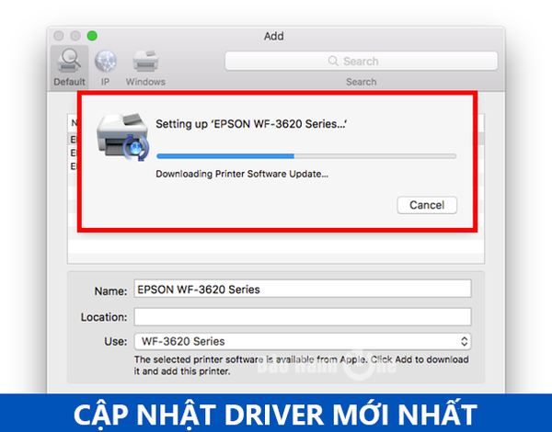Click the empty Location field
Image resolution: width=552 pixels, height=432 pixels.
(302, 317)
